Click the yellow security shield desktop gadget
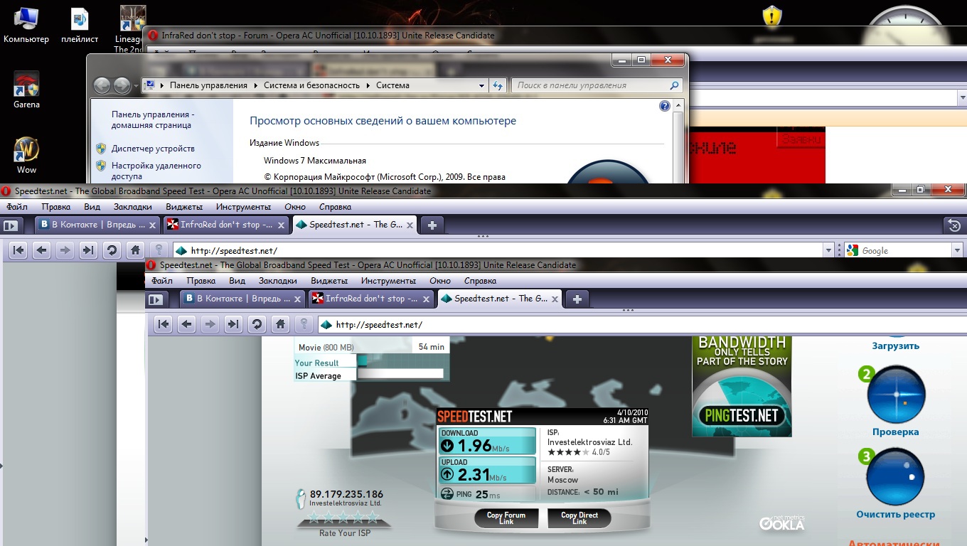967x546 pixels. pos(771,16)
